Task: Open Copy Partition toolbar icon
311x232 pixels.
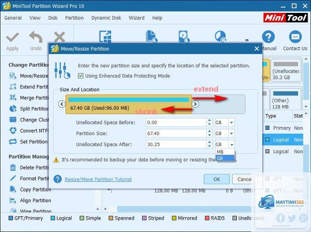Action: tap(152, 36)
